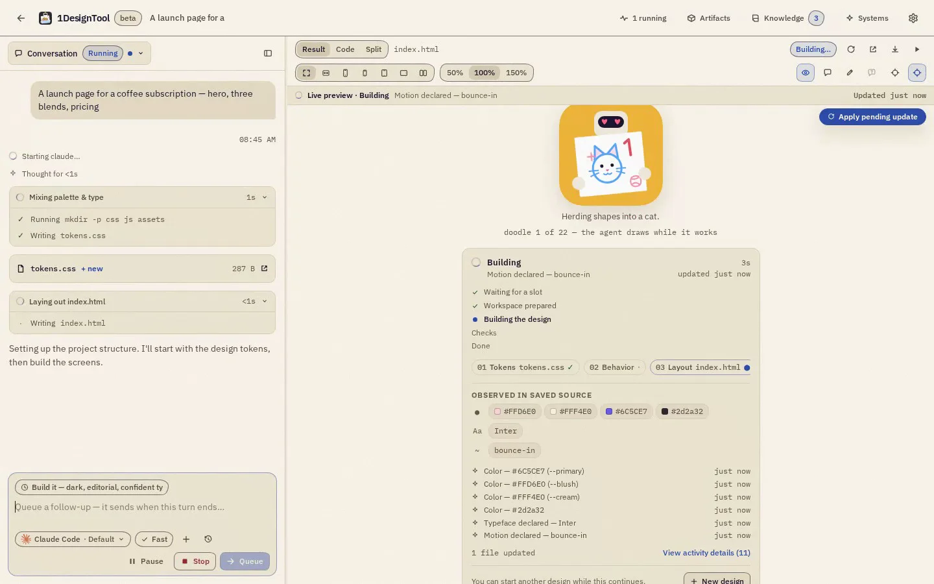Open the Systems menu
Image resolution: width=934 pixels, height=584 pixels.
[x=867, y=18]
